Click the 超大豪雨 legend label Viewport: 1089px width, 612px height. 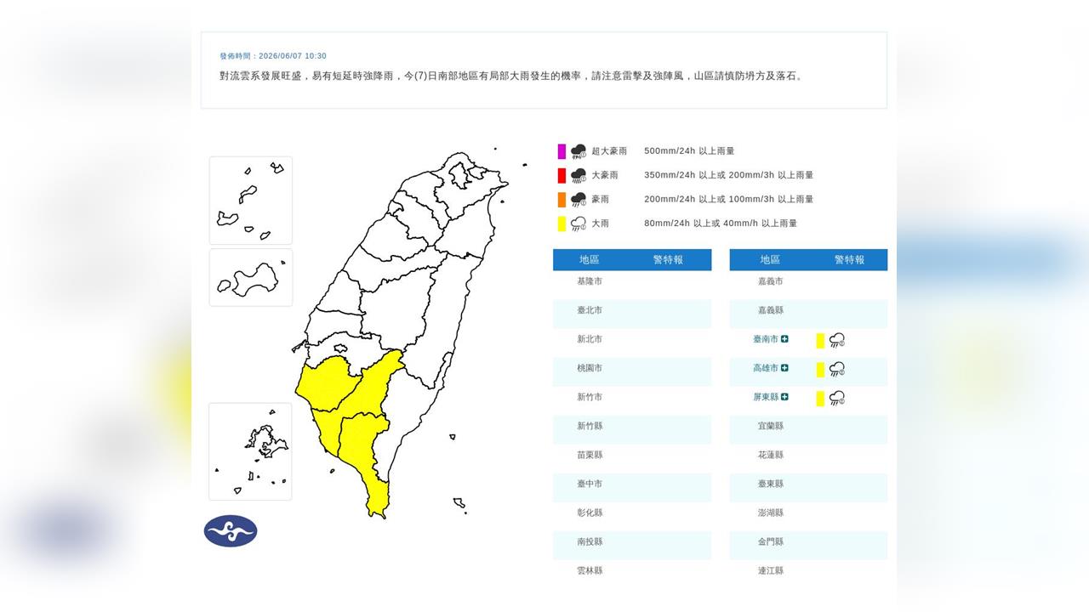coord(609,151)
